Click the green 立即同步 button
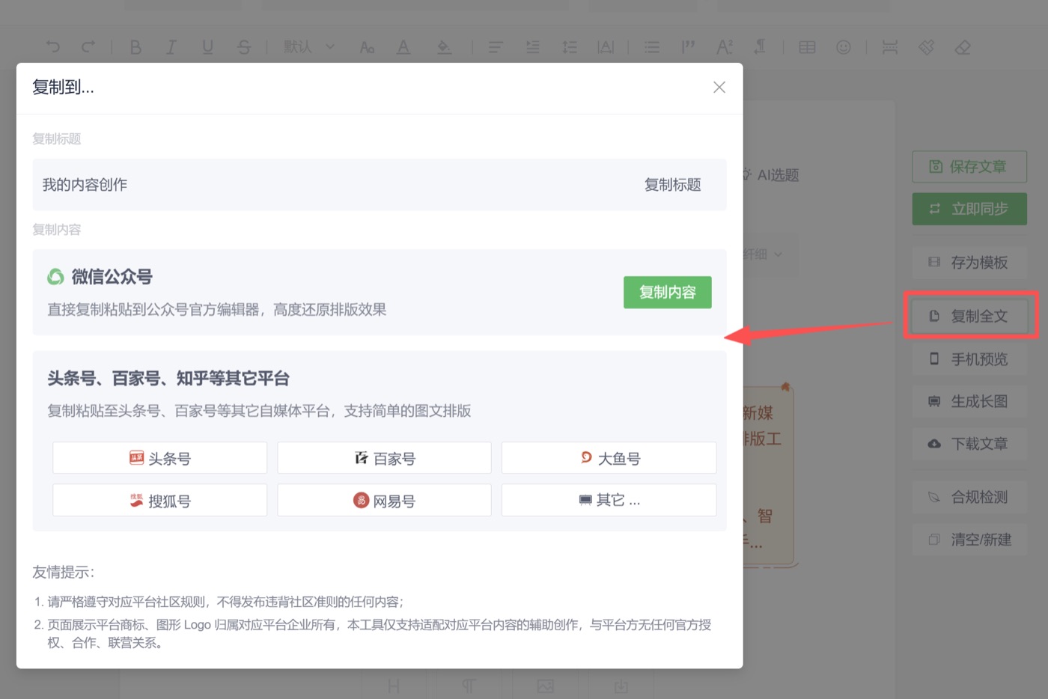Image resolution: width=1048 pixels, height=699 pixels. [969, 209]
